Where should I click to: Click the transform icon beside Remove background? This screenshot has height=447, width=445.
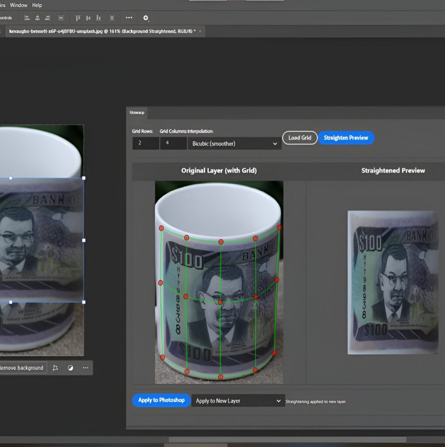pos(55,368)
